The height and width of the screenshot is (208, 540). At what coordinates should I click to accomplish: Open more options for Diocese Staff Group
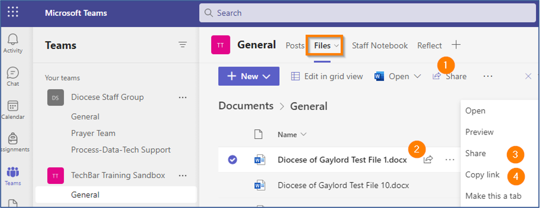(x=182, y=98)
